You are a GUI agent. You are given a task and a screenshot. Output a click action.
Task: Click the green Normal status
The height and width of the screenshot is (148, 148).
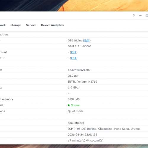[74, 105]
